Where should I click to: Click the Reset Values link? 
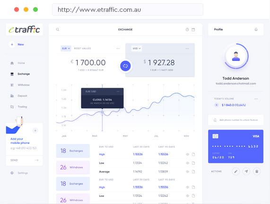[x=82, y=48]
